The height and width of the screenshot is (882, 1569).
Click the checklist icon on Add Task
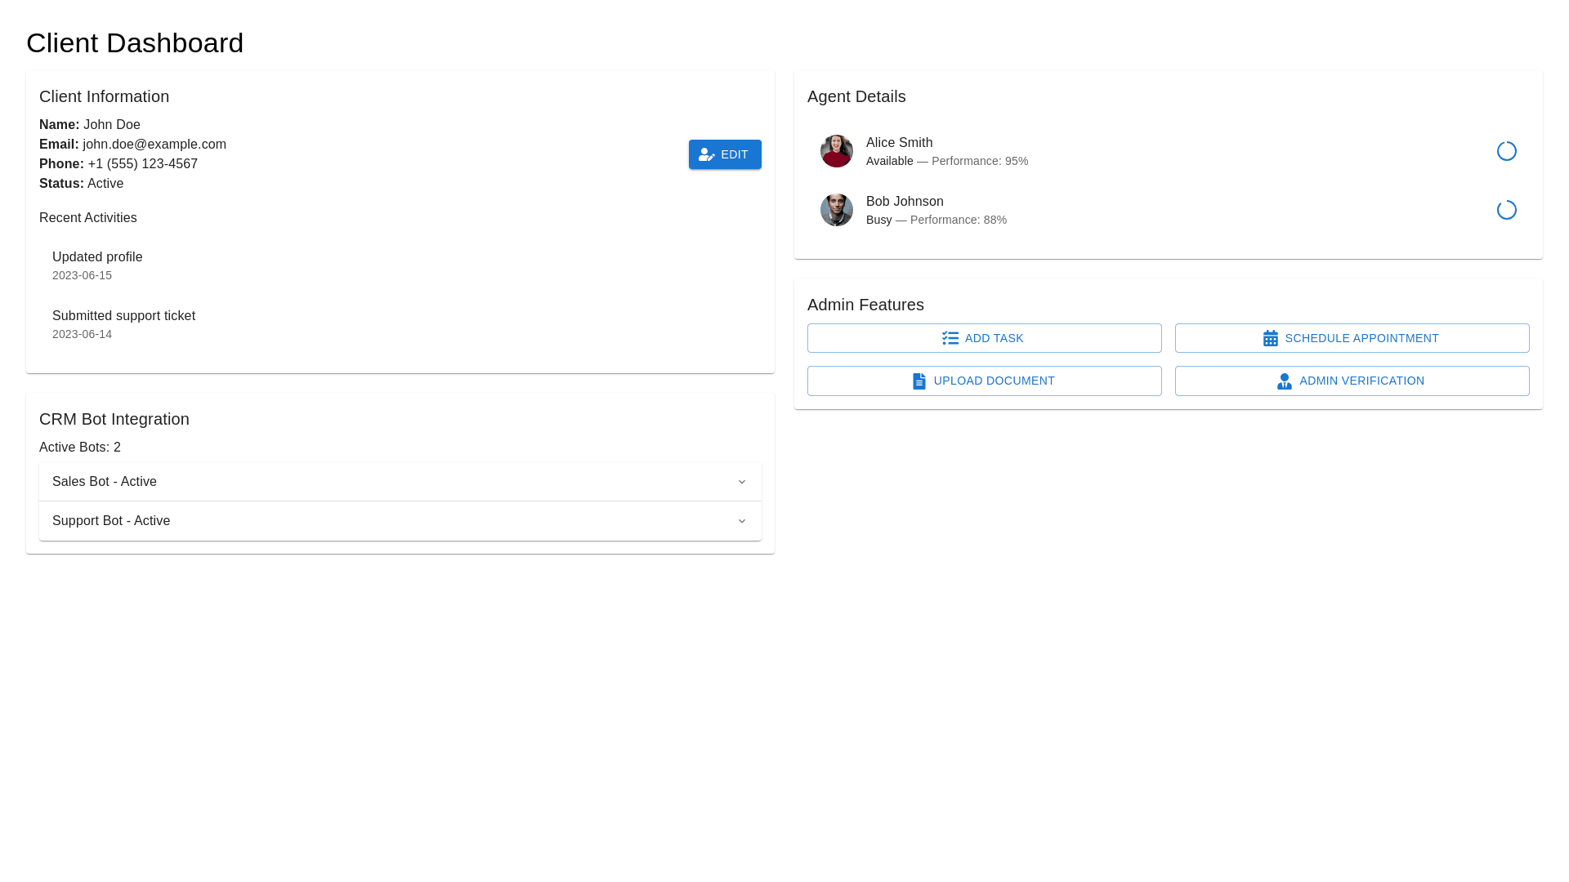(950, 338)
